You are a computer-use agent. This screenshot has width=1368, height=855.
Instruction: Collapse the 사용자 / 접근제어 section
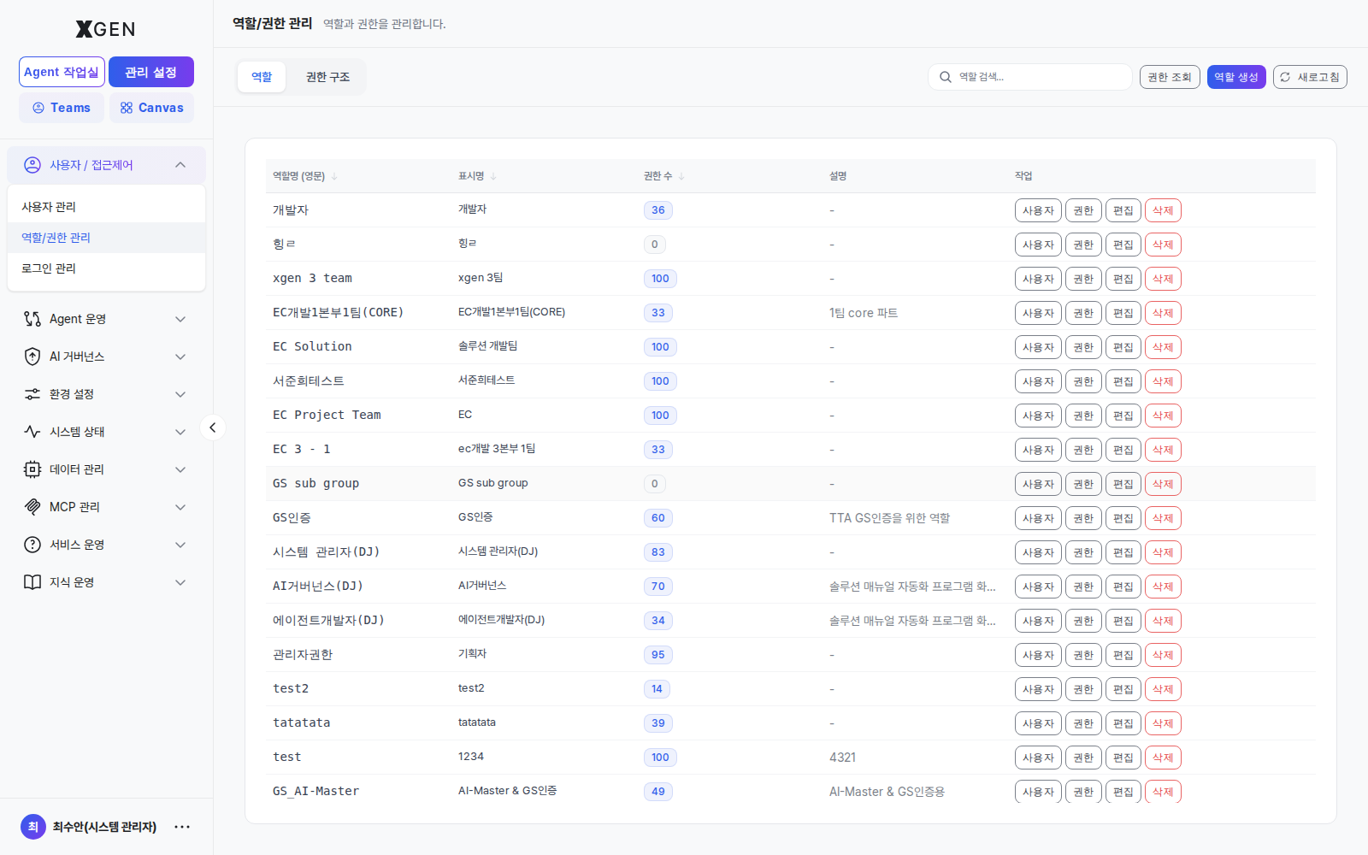(x=180, y=165)
